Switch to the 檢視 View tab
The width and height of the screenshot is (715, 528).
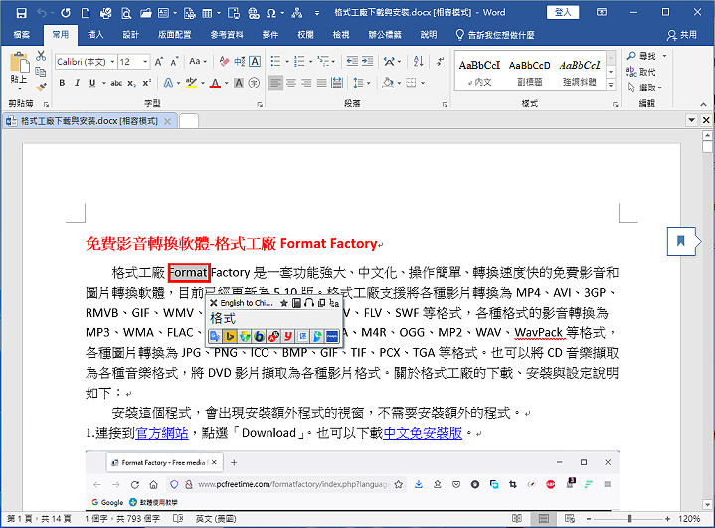coord(341,35)
